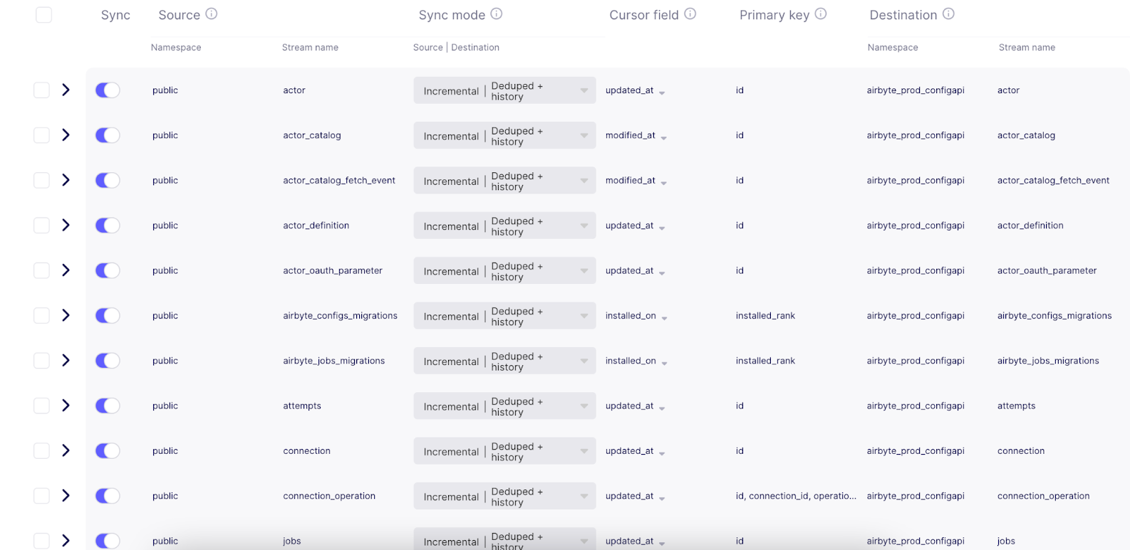Change cursor field modified_at for actor_catalog_fetch_event
The image size is (1140, 550).
636,181
